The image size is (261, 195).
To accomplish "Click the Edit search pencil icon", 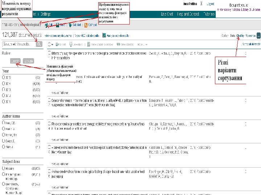I will click(x=46, y=25).
